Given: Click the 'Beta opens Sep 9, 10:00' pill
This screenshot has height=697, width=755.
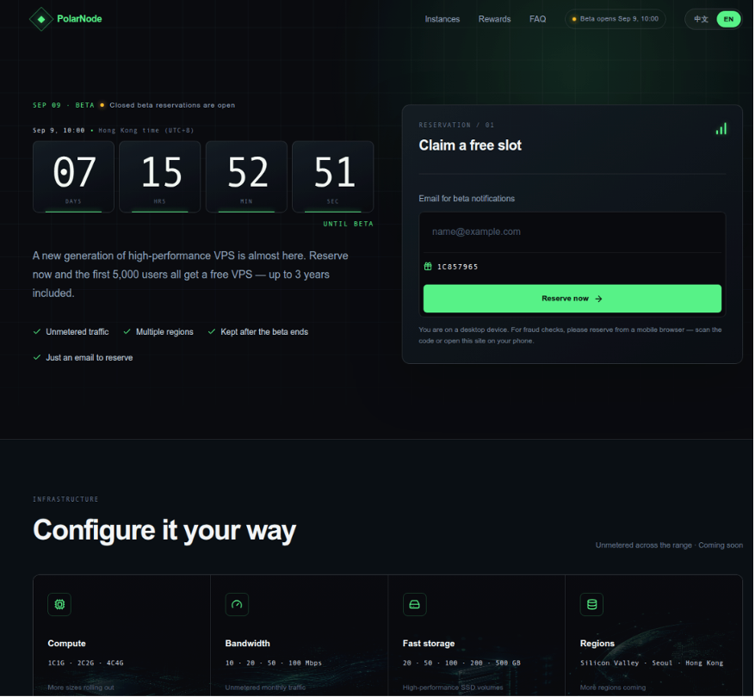Looking at the screenshot, I should click(x=615, y=19).
